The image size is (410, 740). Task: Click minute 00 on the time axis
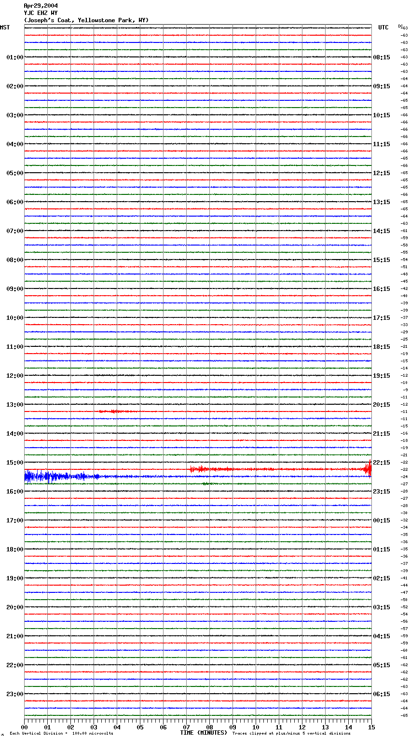[x=24, y=726]
